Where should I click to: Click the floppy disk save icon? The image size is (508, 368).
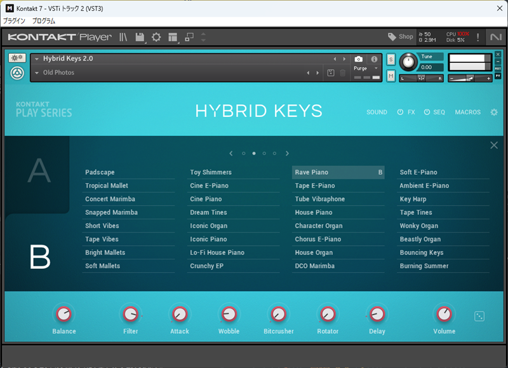[140, 37]
